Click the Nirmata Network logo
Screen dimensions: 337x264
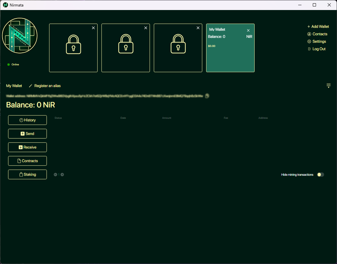(20, 36)
